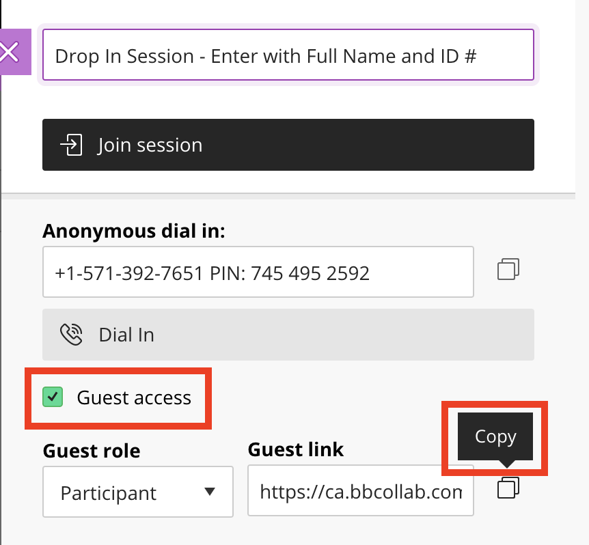Click the enter-arrow icon on Join session

point(71,145)
